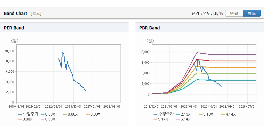Image resolution: width=264 pixels, height=126 pixels.
Task: Click 2021/02/01 x-axis label in PER chart
Action: tap(34, 106)
